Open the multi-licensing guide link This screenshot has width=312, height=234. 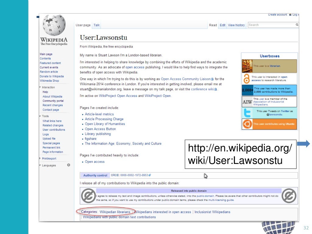(x=221, y=200)
